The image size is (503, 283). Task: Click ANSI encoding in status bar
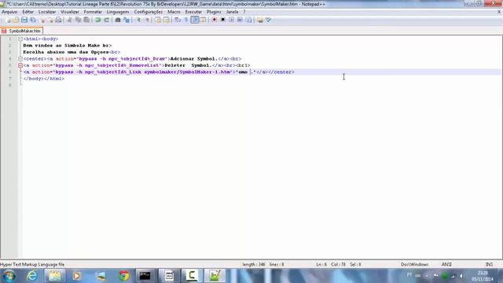(446, 264)
